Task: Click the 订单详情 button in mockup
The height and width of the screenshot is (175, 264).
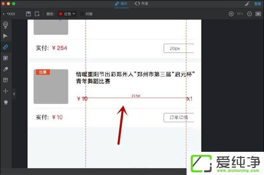Action: click(x=178, y=117)
